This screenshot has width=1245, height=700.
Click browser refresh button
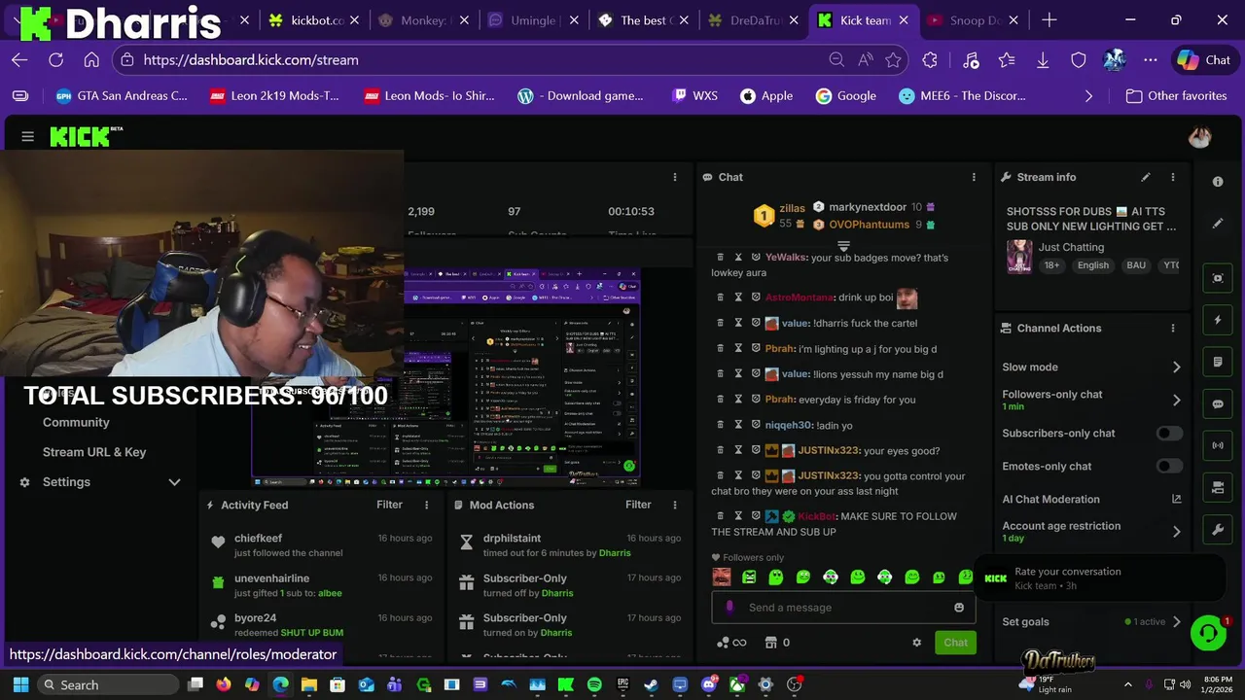tap(55, 60)
